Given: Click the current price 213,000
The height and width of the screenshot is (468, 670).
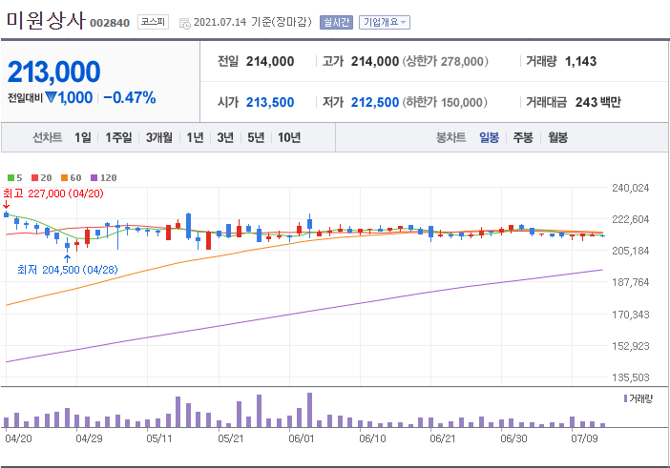Looking at the screenshot, I should click(53, 71).
